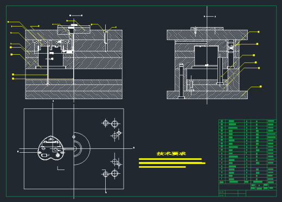
Task: Select the large semicircle arc in plan view
Action: (x=82, y=148)
